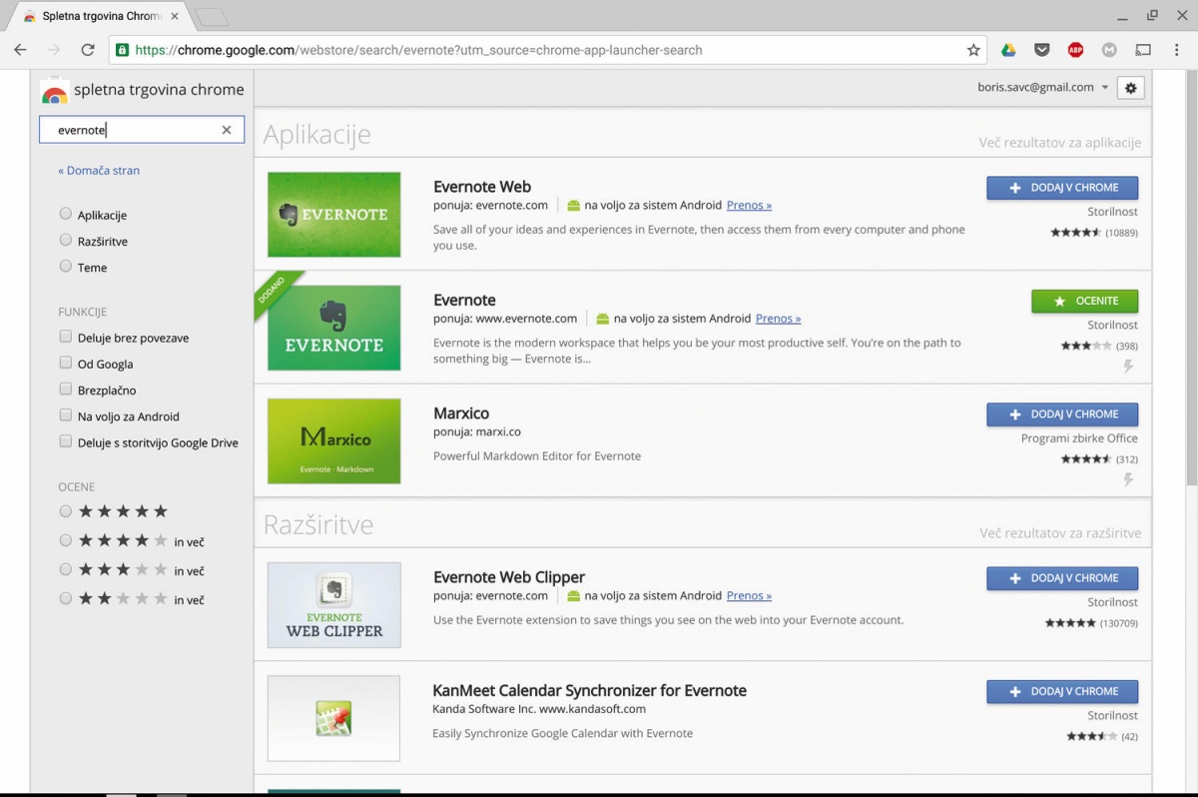Open the web store settings gear
Viewport: 1198px width, 797px height.
point(1130,88)
